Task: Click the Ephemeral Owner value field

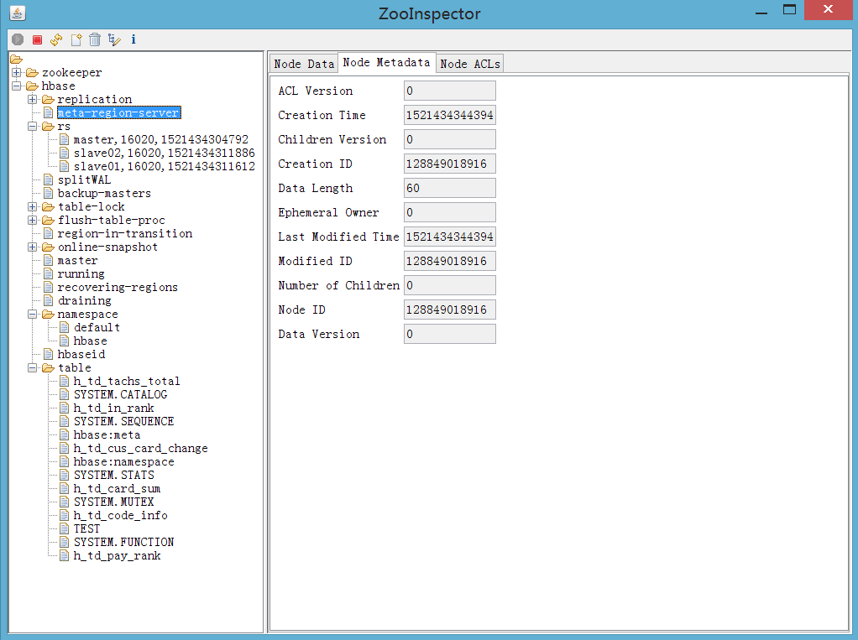Action: (x=450, y=212)
